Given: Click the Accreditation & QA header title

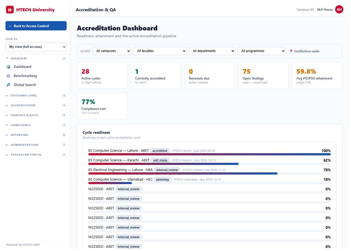Looking at the screenshot, I should click(96, 10).
